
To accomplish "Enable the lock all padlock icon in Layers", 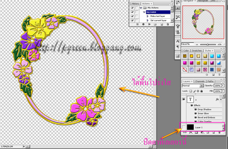I will click(x=201, y=91).
